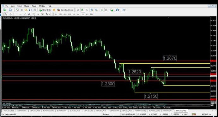Screen dimensions: 218x117
Task: Click the 40749/9 kb traffic indicator
Action: pos(206,114)
